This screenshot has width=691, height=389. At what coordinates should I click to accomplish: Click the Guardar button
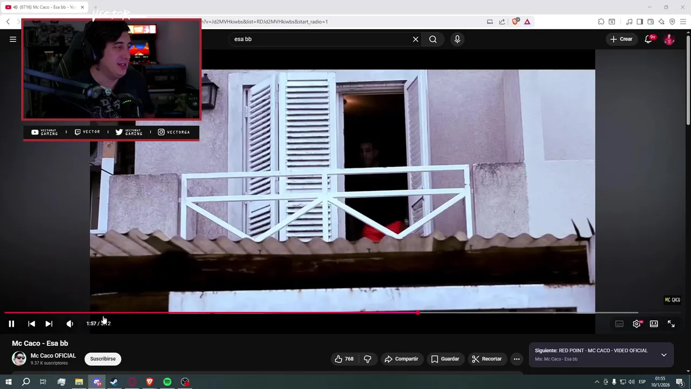coord(445,359)
